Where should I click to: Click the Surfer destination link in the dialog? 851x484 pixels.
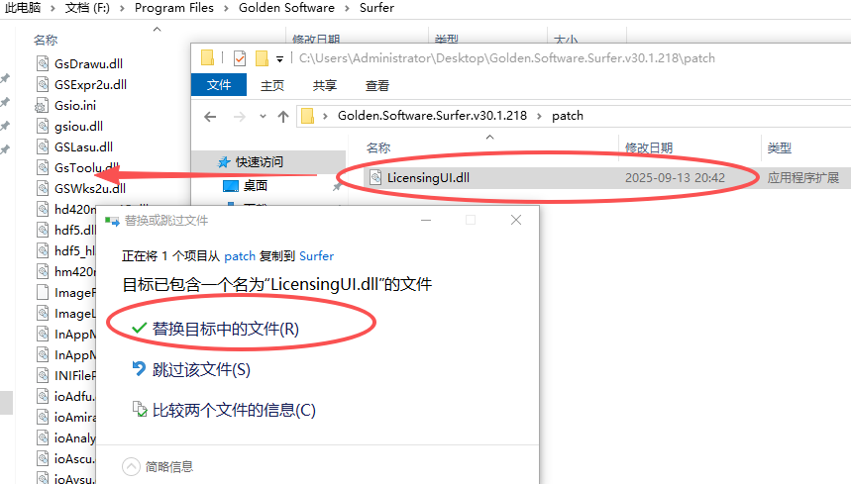click(x=316, y=256)
